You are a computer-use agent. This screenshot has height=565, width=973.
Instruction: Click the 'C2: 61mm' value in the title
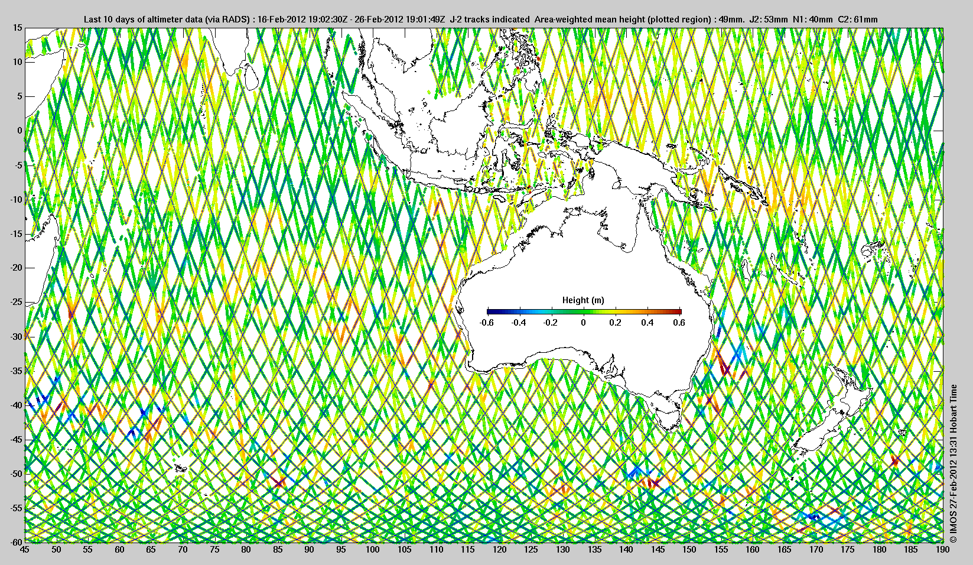click(x=858, y=20)
